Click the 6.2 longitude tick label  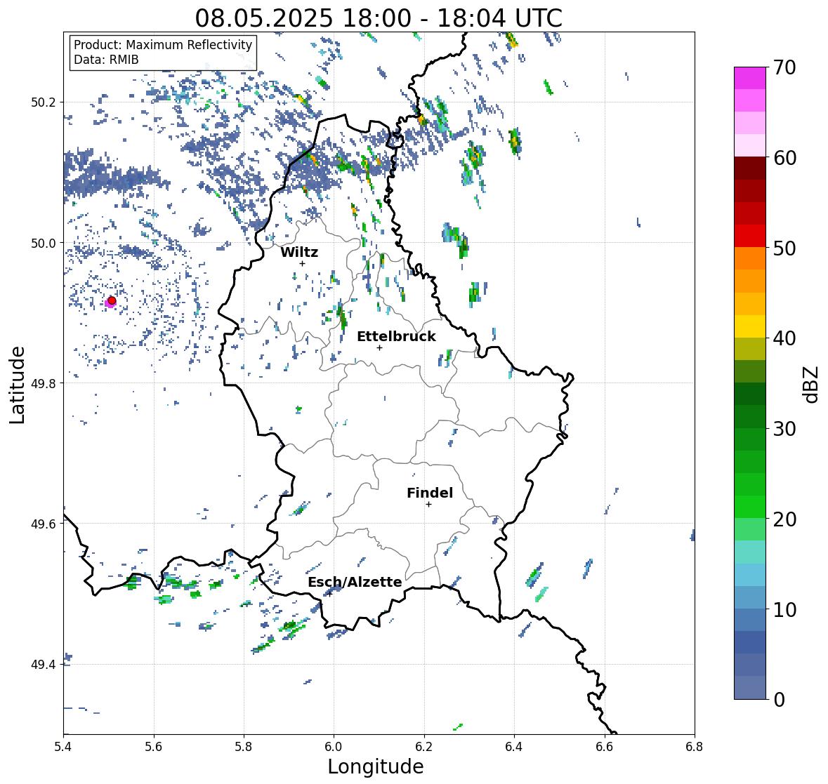[424, 746]
